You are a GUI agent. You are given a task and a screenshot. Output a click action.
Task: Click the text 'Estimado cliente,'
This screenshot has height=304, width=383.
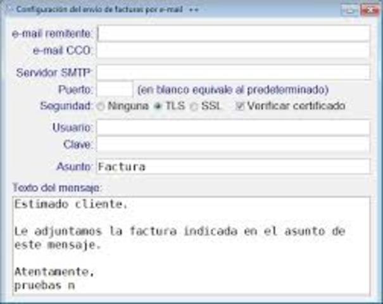click(71, 205)
